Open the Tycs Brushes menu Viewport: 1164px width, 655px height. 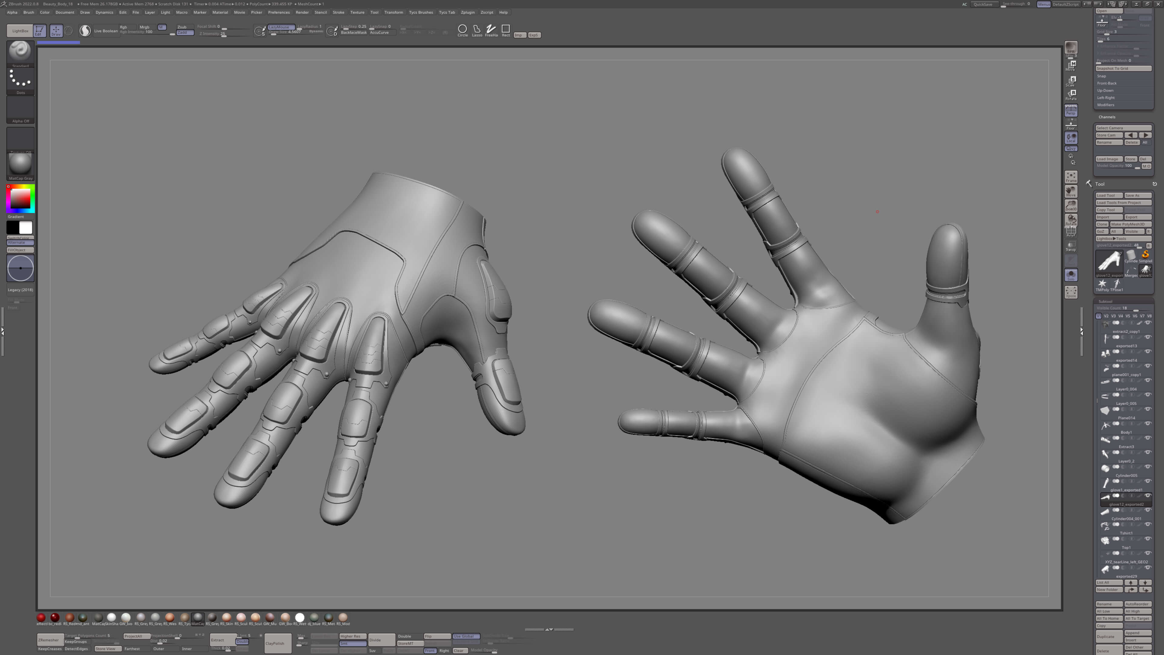[421, 12]
